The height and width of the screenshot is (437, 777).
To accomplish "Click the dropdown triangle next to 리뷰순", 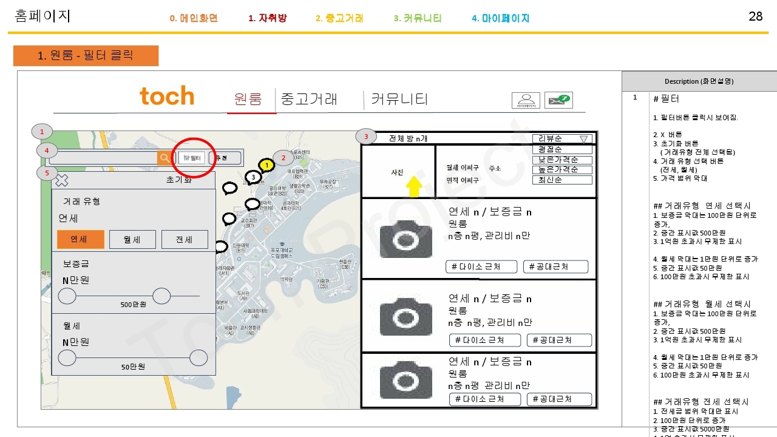I will tap(584, 139).
